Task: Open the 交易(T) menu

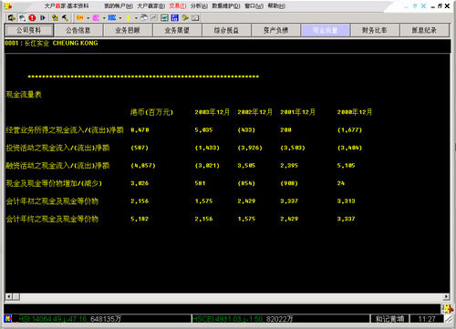Action: coord(178,6)
